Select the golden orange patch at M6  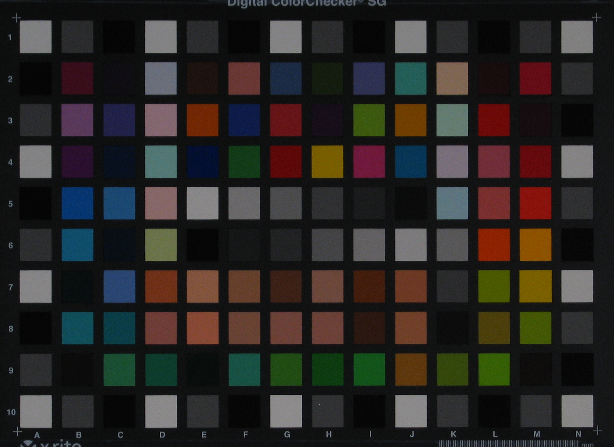535,245
